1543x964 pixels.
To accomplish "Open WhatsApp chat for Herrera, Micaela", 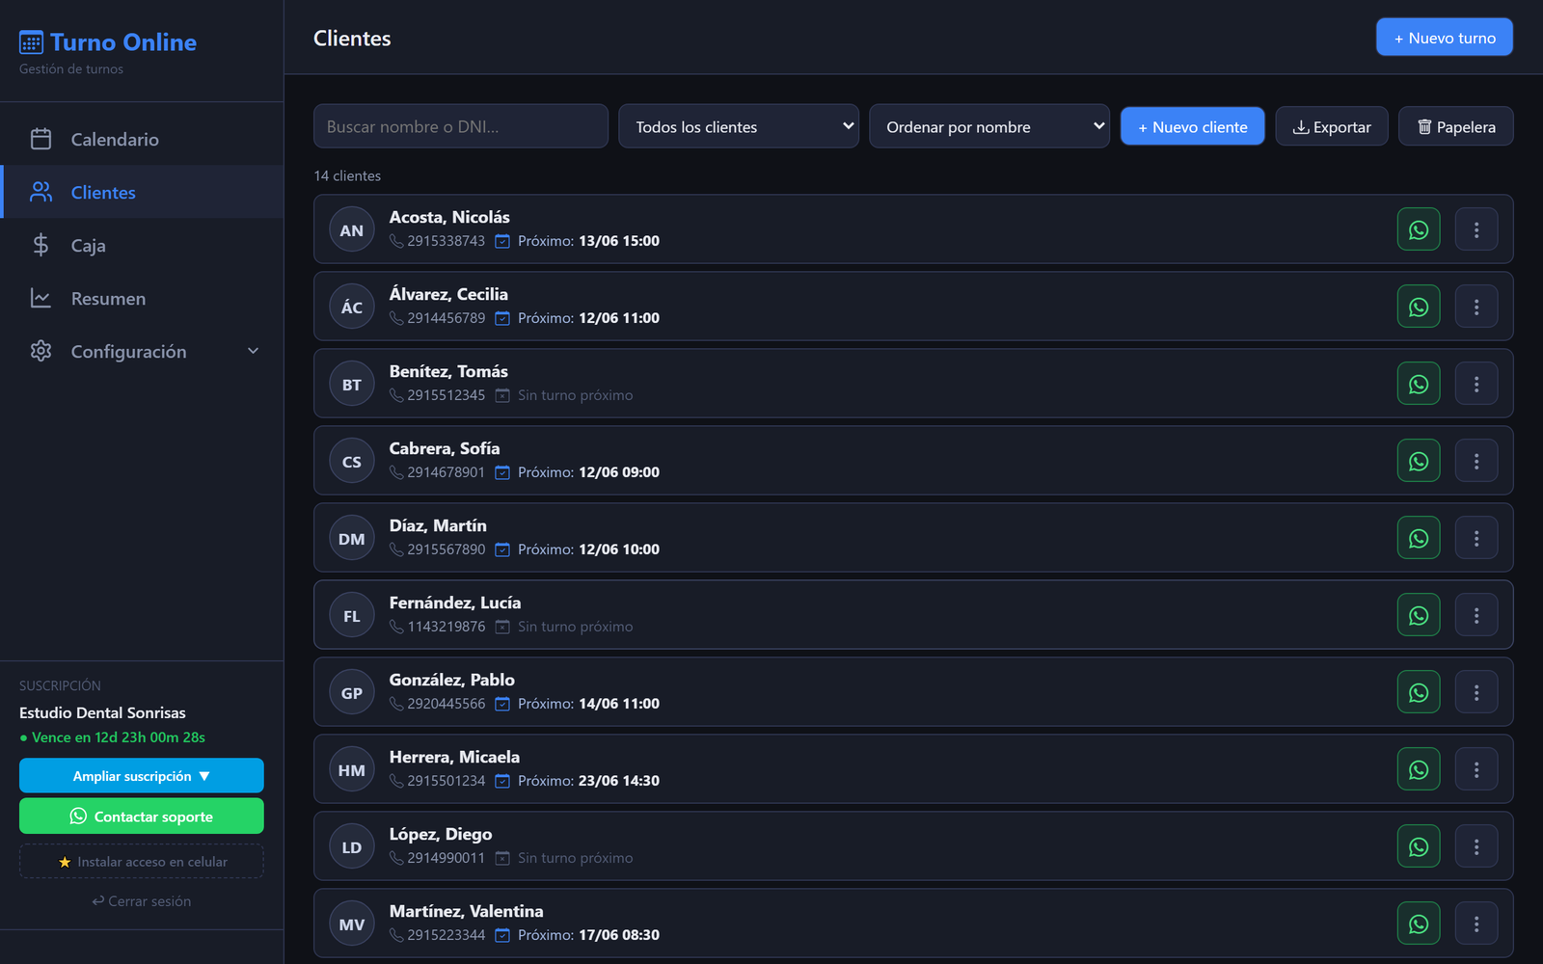I will (1419, 769).
